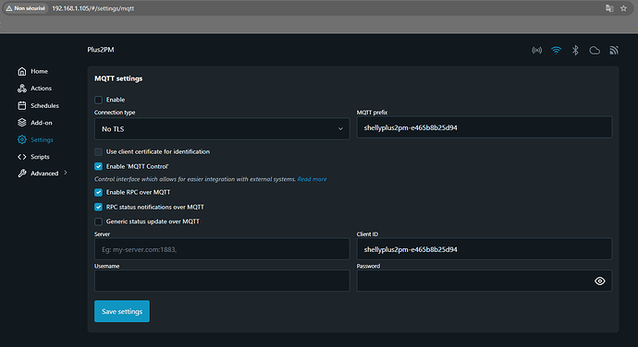The width and height of the screenshot is (638, 347).
Task: Bookmark this page with the star icon
Action: click(623, 8)
